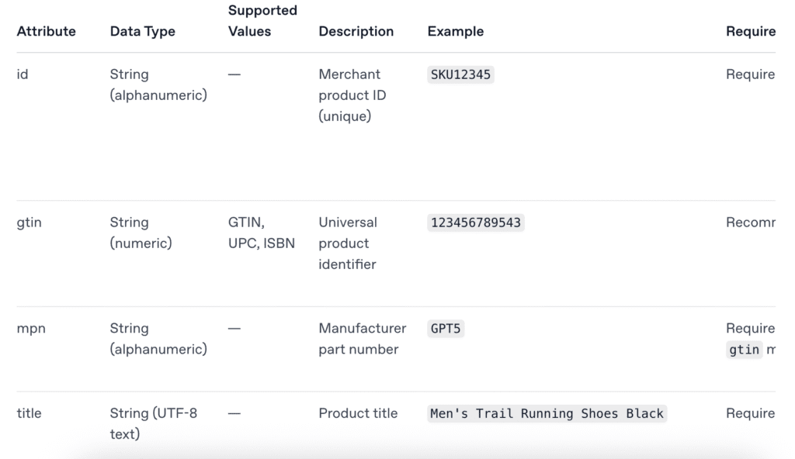Click the Data Type column header

pyautogui.click(x=142, y=31)
